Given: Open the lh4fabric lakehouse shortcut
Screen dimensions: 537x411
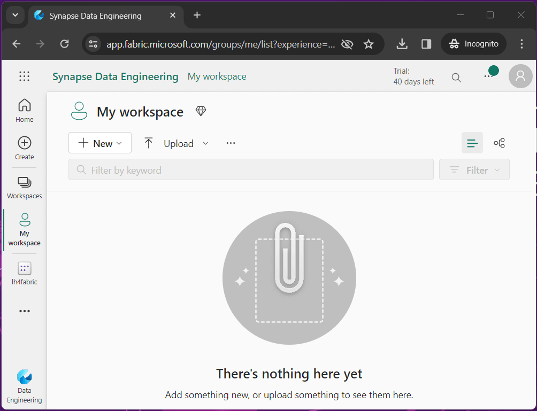Looking at the screenshot, I should coord(25,274).
